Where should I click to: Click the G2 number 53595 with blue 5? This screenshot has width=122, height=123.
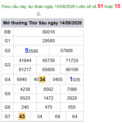point(32,51)
